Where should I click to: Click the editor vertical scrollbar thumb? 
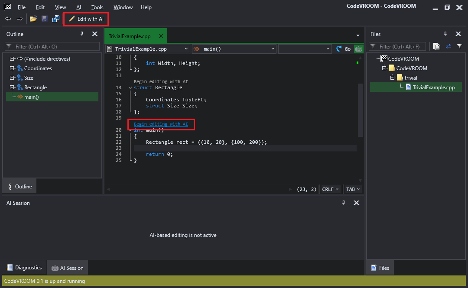(x=360, y=110)
